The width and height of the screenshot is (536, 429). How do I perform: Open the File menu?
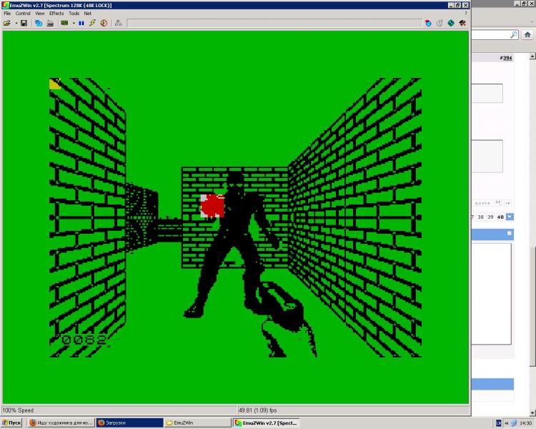click(7, 14)
